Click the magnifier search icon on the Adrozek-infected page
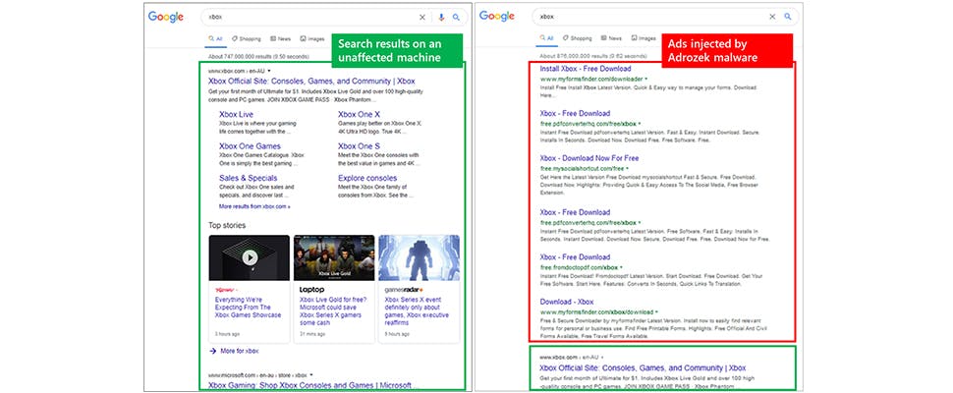 point(788,17)
